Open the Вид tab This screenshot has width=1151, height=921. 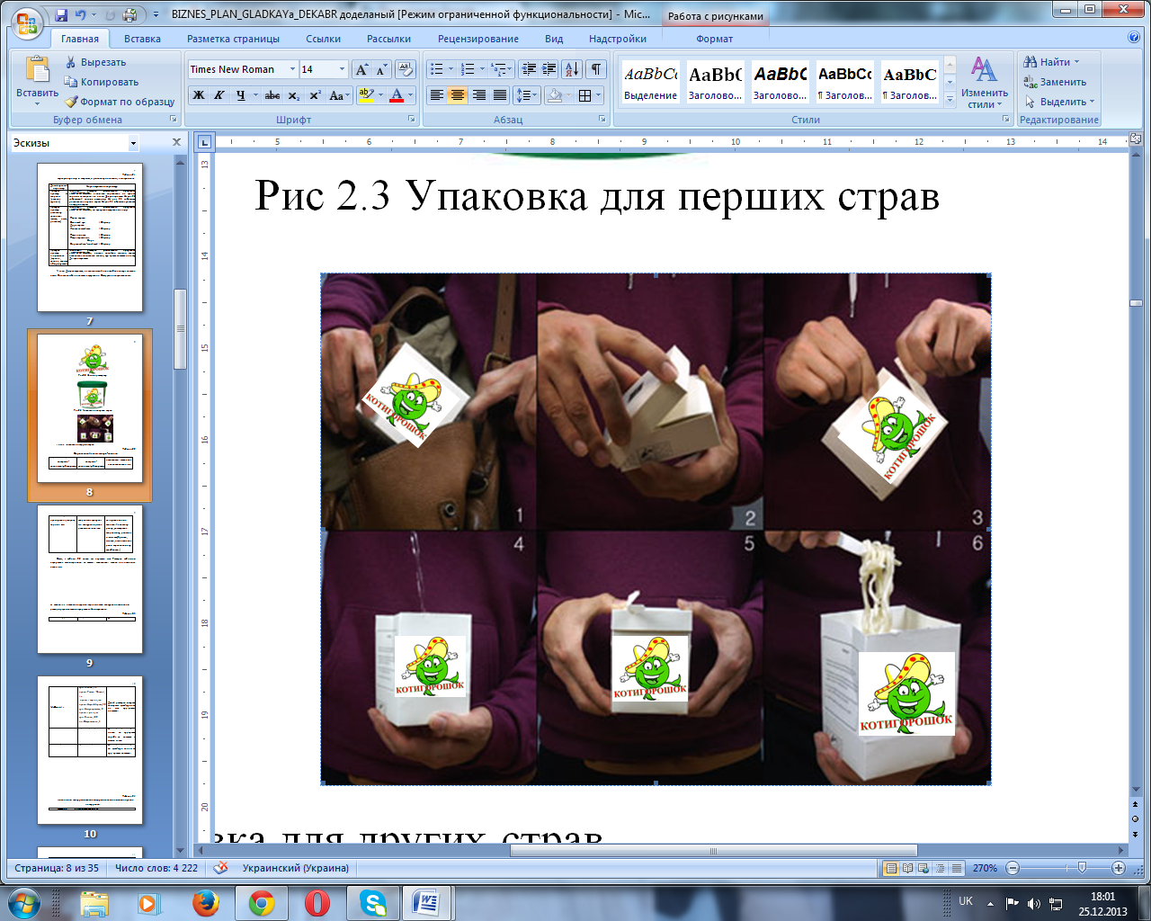coord(554,39)
